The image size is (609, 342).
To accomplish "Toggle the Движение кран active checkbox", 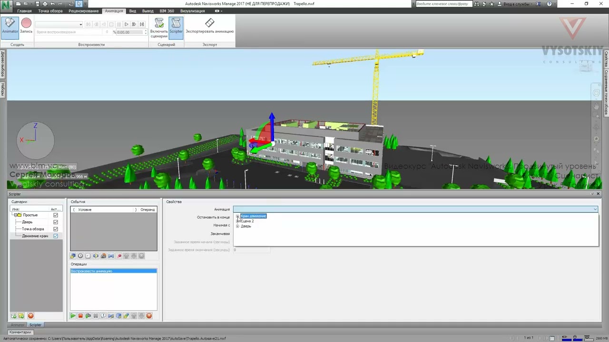I will (x=56, y=236).
